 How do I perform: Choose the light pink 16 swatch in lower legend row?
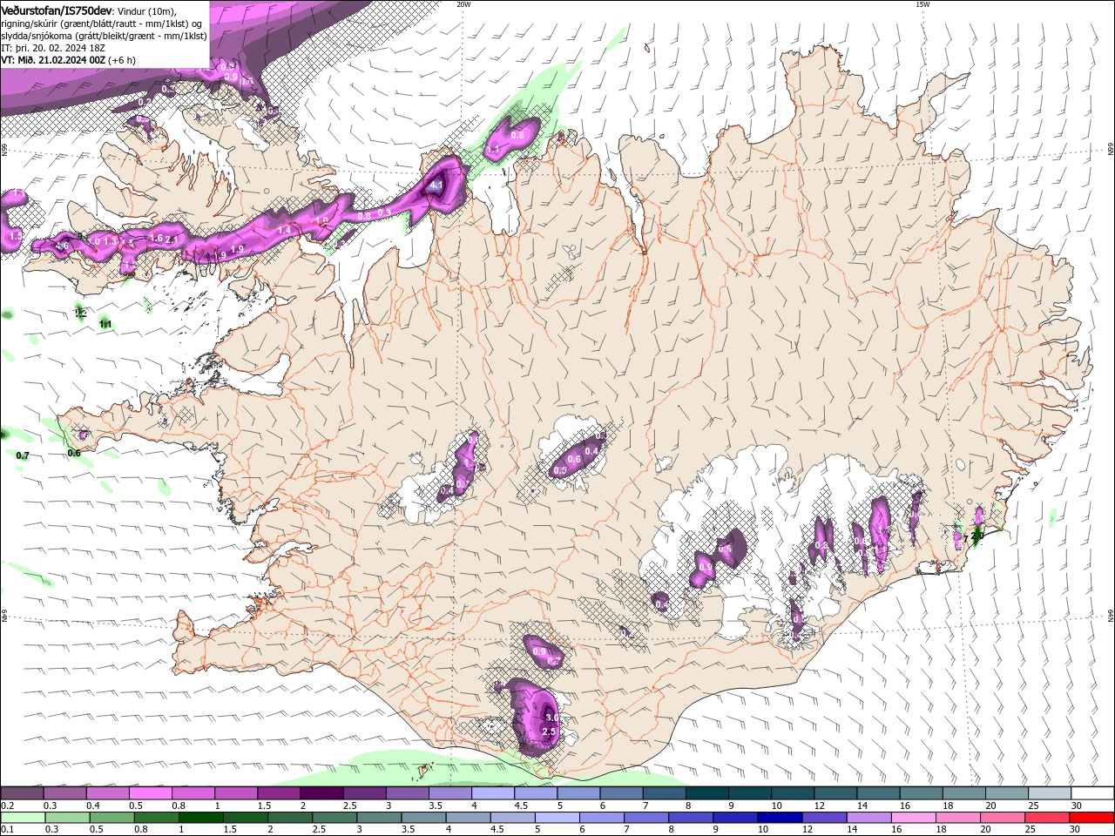(913, 818)
